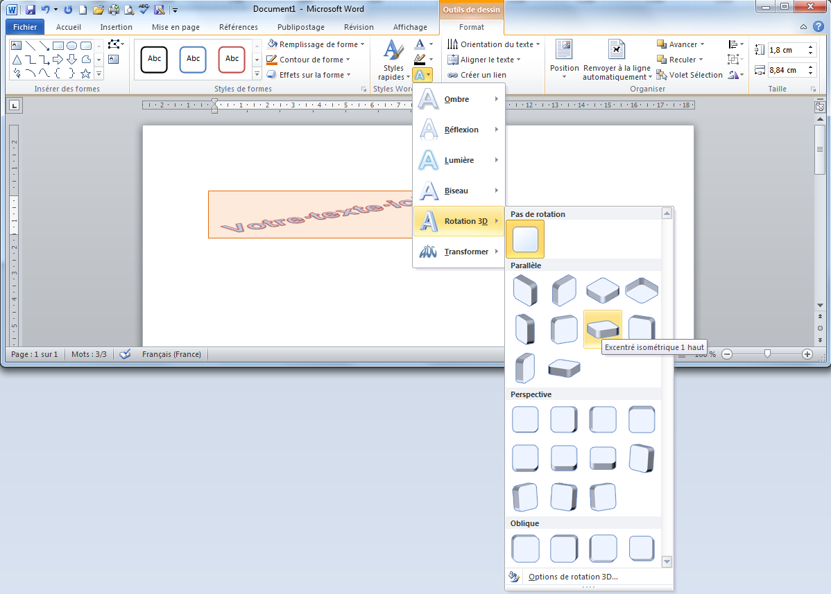Expand the Remplissage de forme dropdown arrow
831x594 pixels.
(363, 44)
